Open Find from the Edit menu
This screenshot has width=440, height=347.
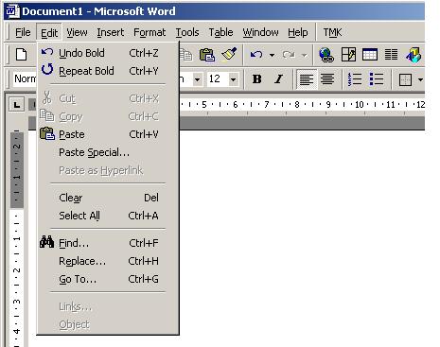[108, 243]
